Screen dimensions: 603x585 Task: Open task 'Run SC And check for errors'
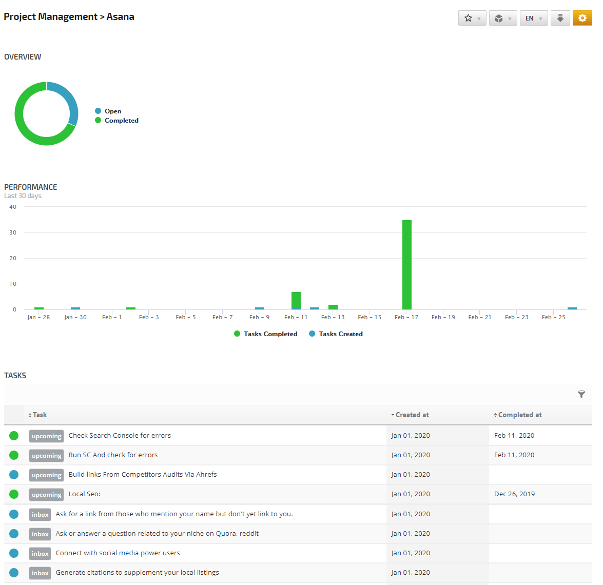click(x=113, y=455)
